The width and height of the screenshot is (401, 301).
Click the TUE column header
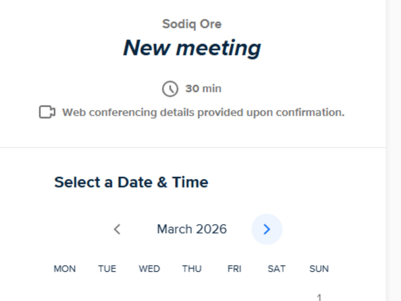point(107,269)
